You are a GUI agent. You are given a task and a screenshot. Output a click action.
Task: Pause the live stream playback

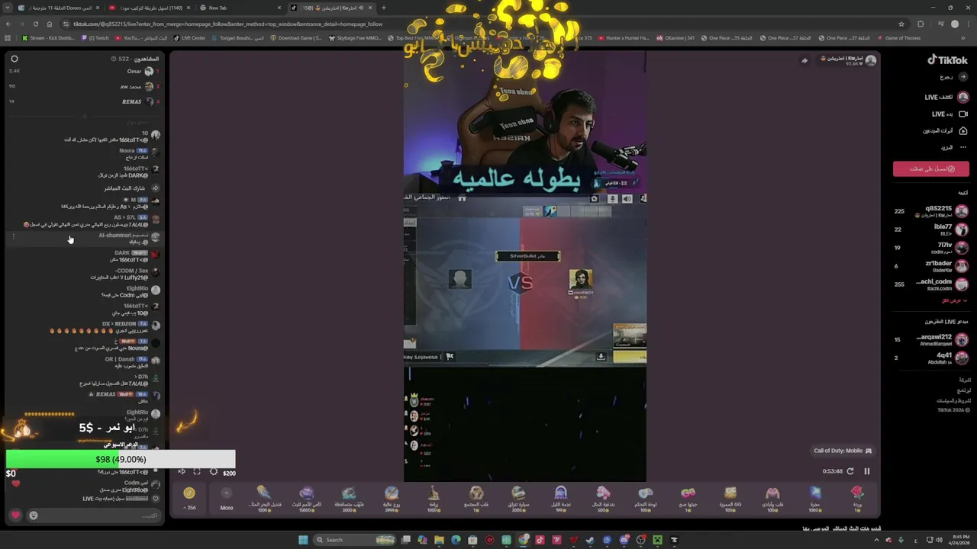coord(866,471)
